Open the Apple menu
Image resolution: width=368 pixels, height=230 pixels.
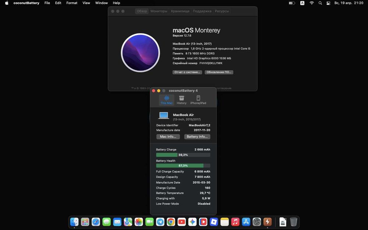click(7, 3)
